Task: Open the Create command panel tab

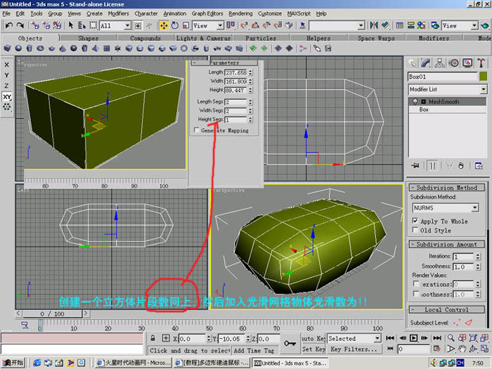Action: pos(412,63)
